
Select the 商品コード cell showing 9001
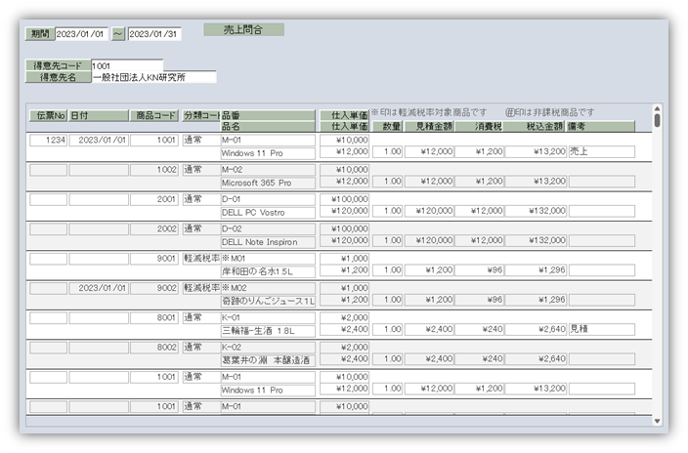point(154,259)
